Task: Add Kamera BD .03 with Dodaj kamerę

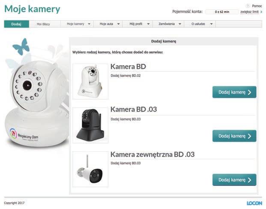Action: pos(234,136)
